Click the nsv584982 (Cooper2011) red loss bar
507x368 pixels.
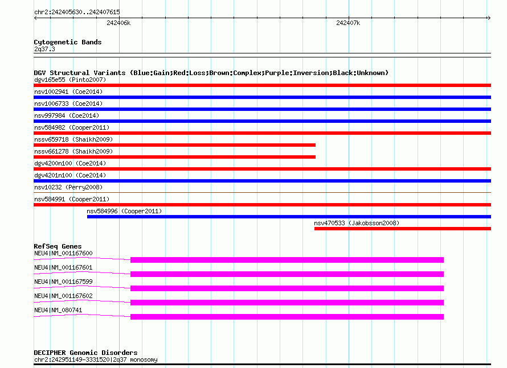[x=262, y=133]
